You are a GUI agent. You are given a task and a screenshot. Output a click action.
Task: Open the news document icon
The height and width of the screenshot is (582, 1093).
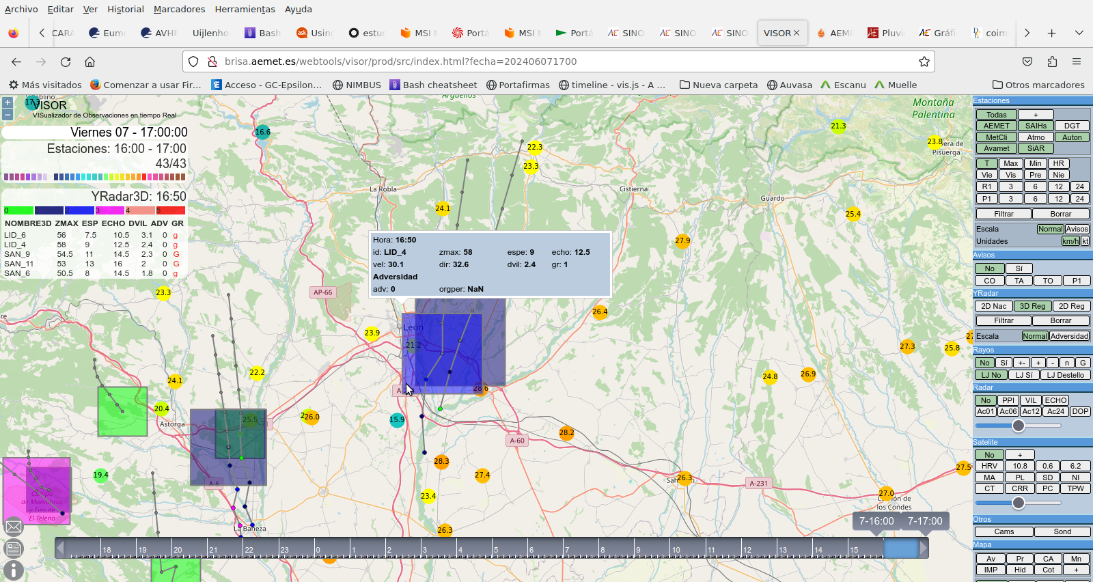(14, 549)
